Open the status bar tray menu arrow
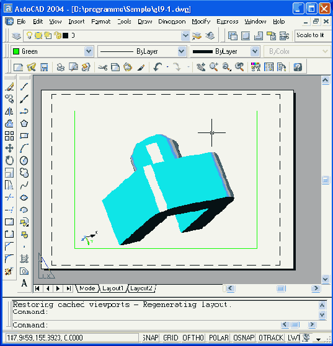Screen dimensions: 333x346 coord(318,339)
